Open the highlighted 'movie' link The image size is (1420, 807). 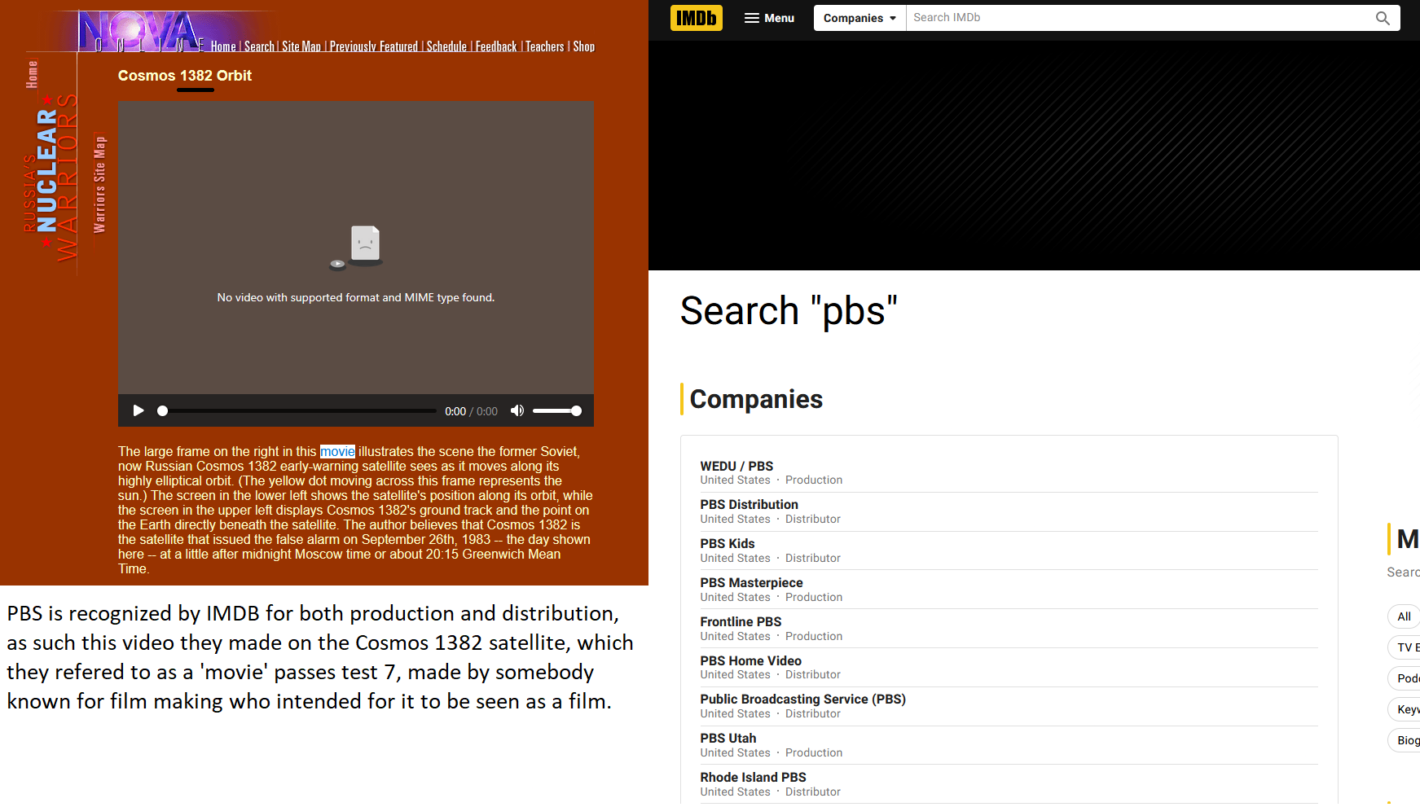tap(337, 451)
